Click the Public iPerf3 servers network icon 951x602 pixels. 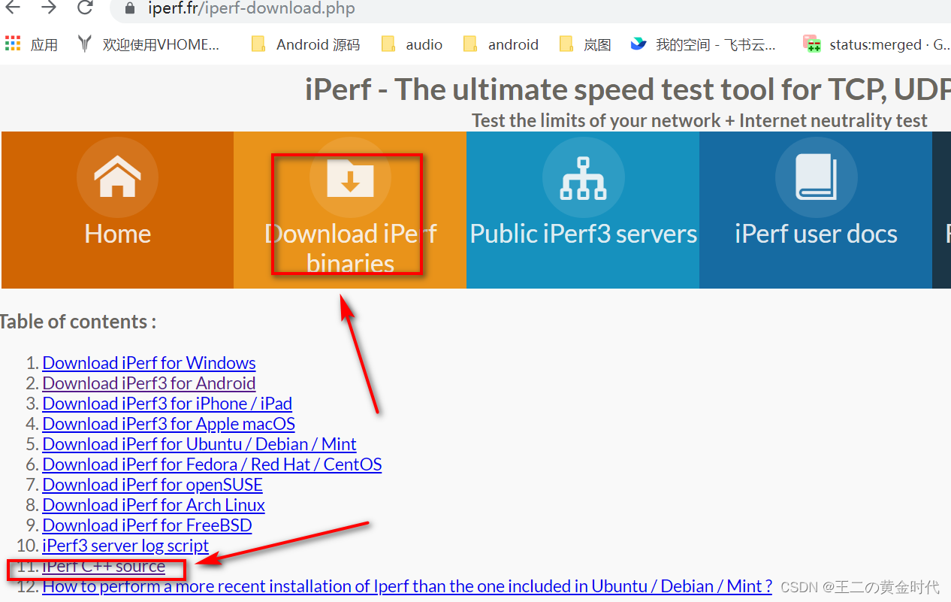click(583, 177)
